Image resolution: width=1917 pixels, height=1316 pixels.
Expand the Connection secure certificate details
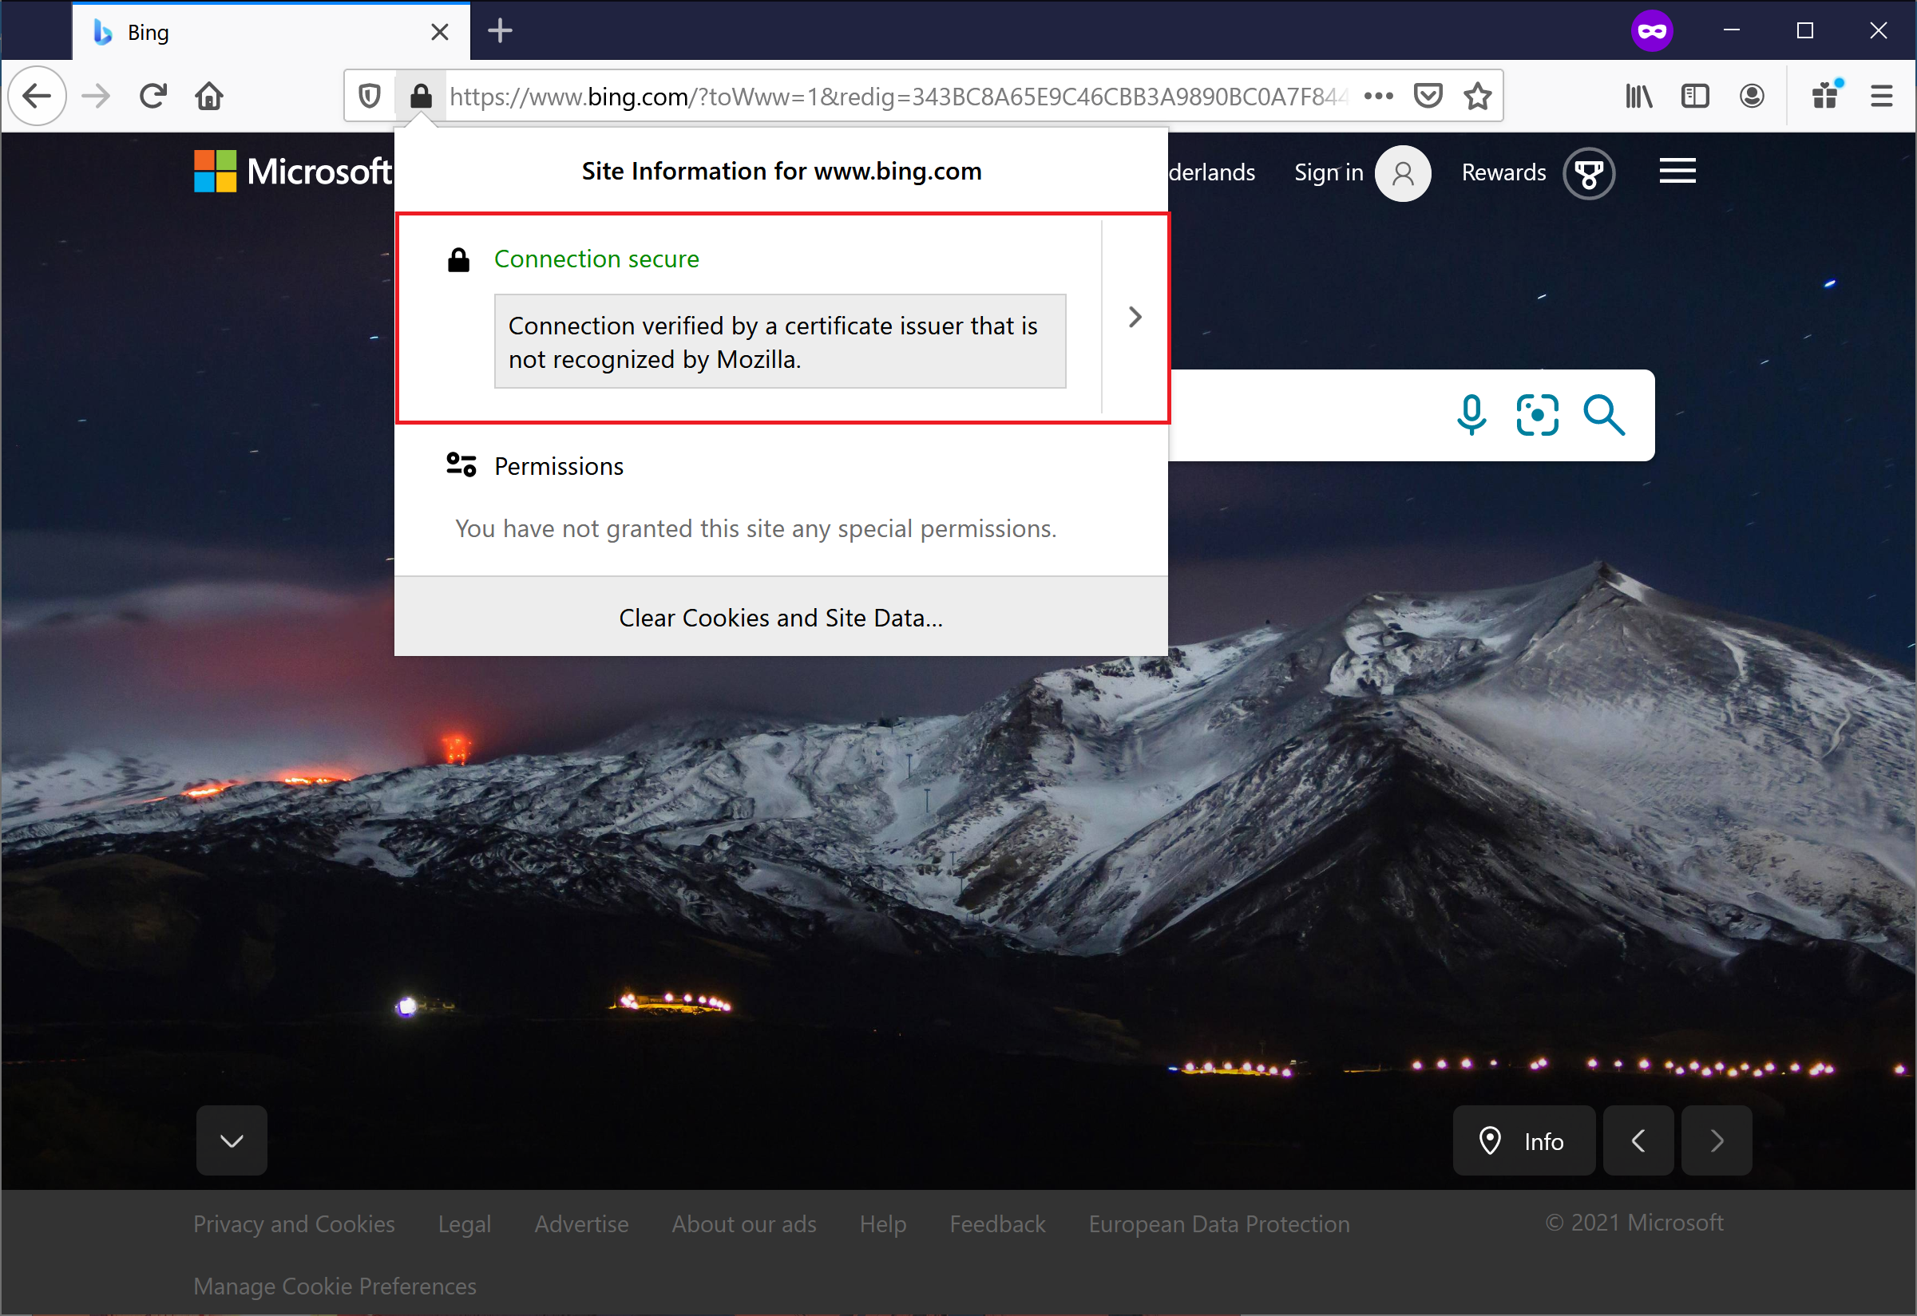tap(1135, 316)
